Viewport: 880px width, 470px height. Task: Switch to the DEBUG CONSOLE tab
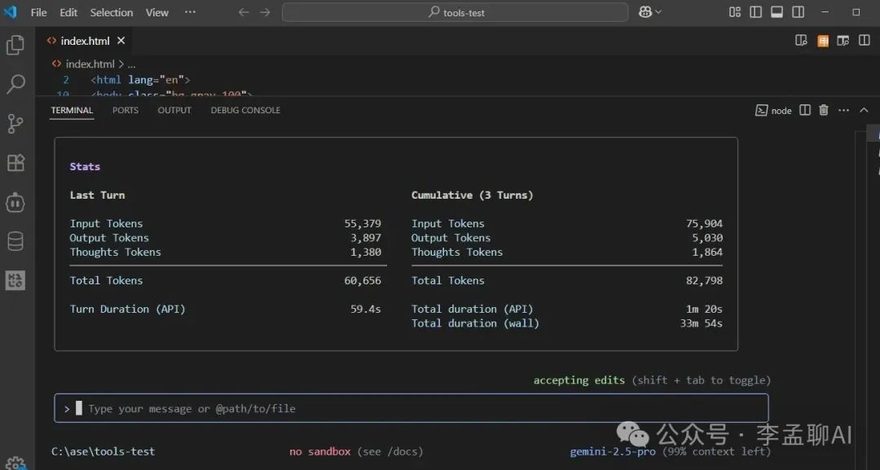point(245,110)
